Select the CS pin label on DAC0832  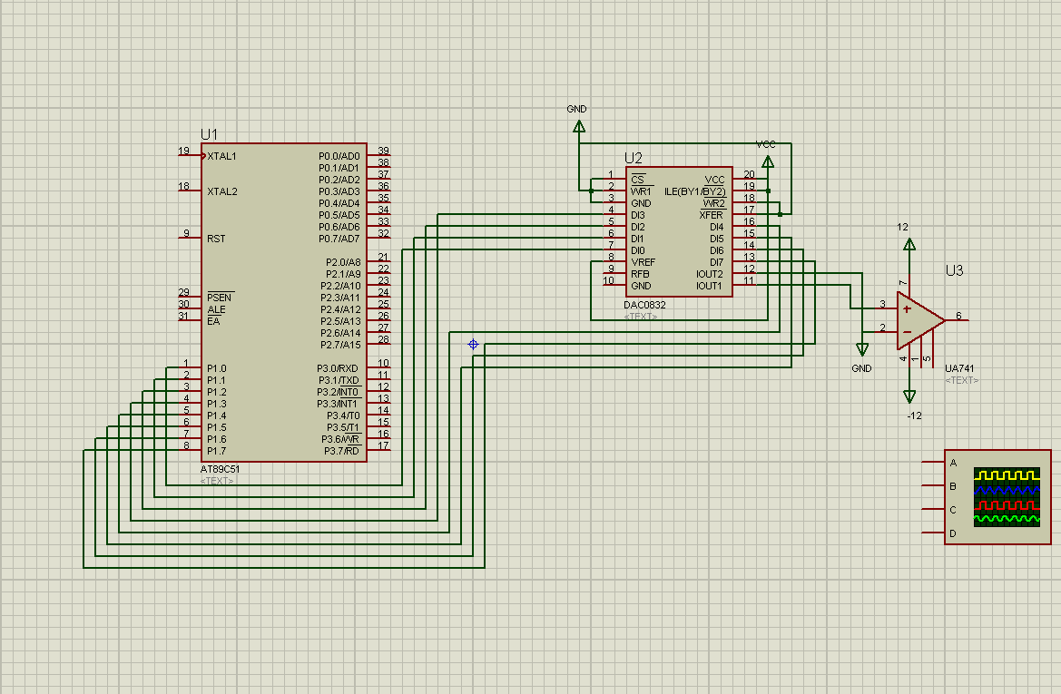click(x=637, y=180)
